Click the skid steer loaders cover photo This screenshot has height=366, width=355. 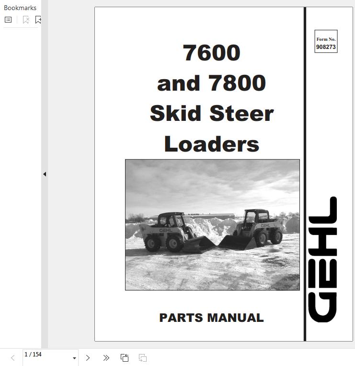click(212, 225)
